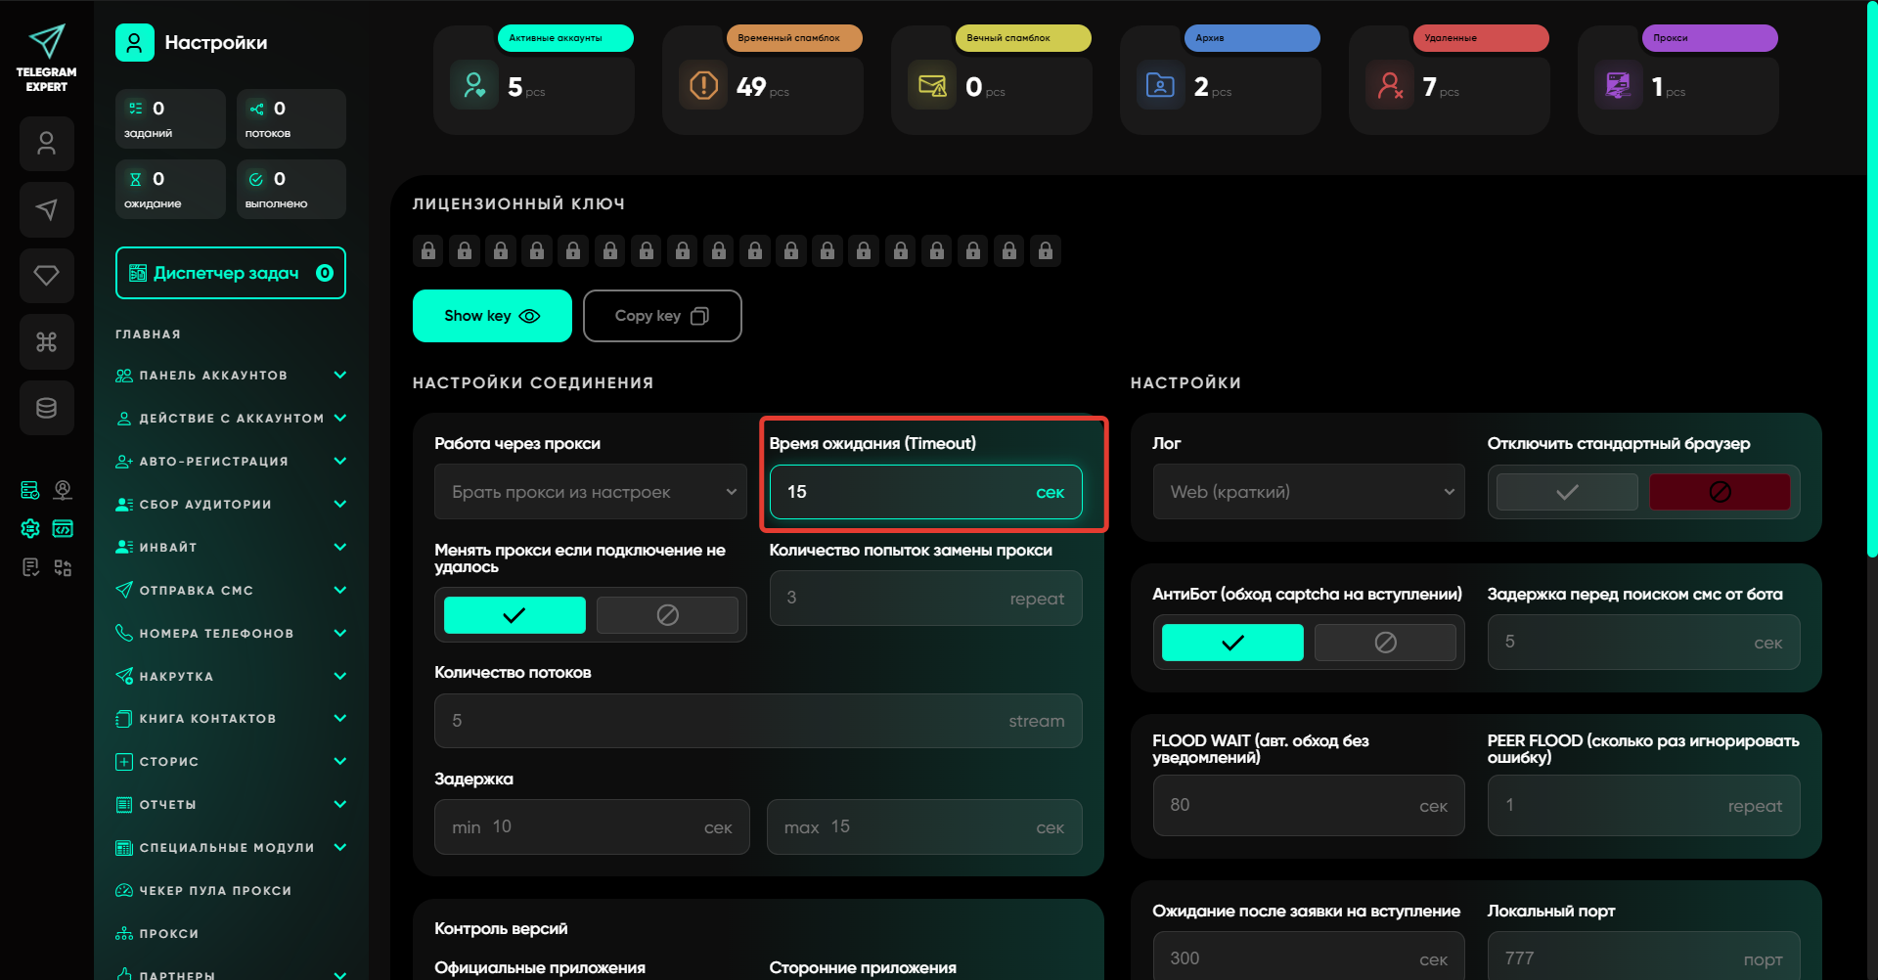The image size is (1878, 980).
Task: Disable the AntiBot captcha bypass
Action: [x=1384, y=643]
